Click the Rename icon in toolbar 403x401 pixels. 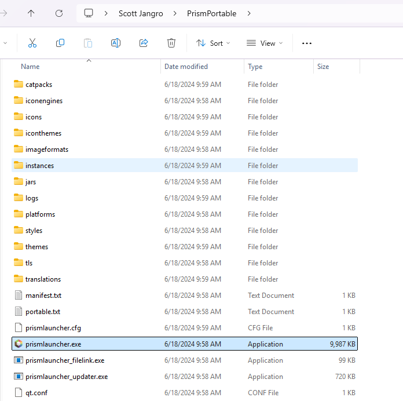[x=116, y=43]
